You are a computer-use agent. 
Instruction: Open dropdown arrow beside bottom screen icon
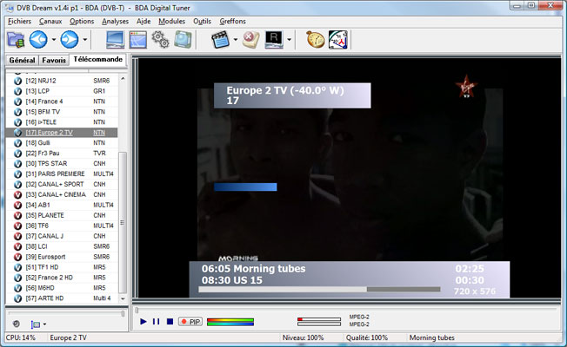coord(44,324)
